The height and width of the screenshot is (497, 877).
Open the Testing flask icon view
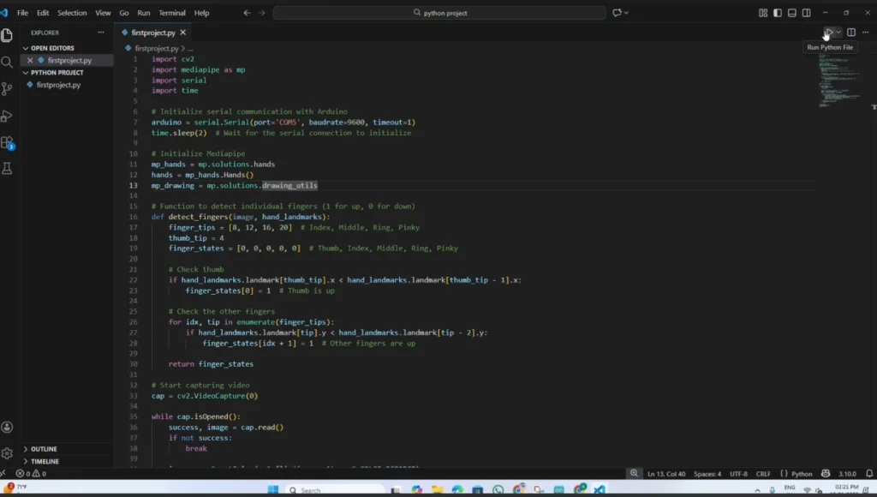[7, 169]
